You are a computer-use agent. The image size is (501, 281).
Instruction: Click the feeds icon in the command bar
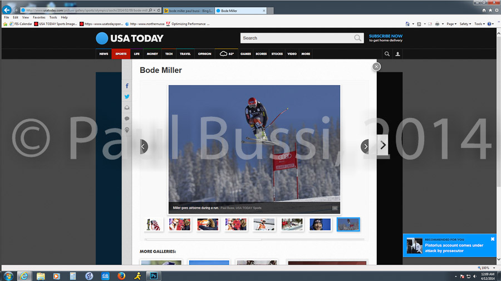click(419, 24)
